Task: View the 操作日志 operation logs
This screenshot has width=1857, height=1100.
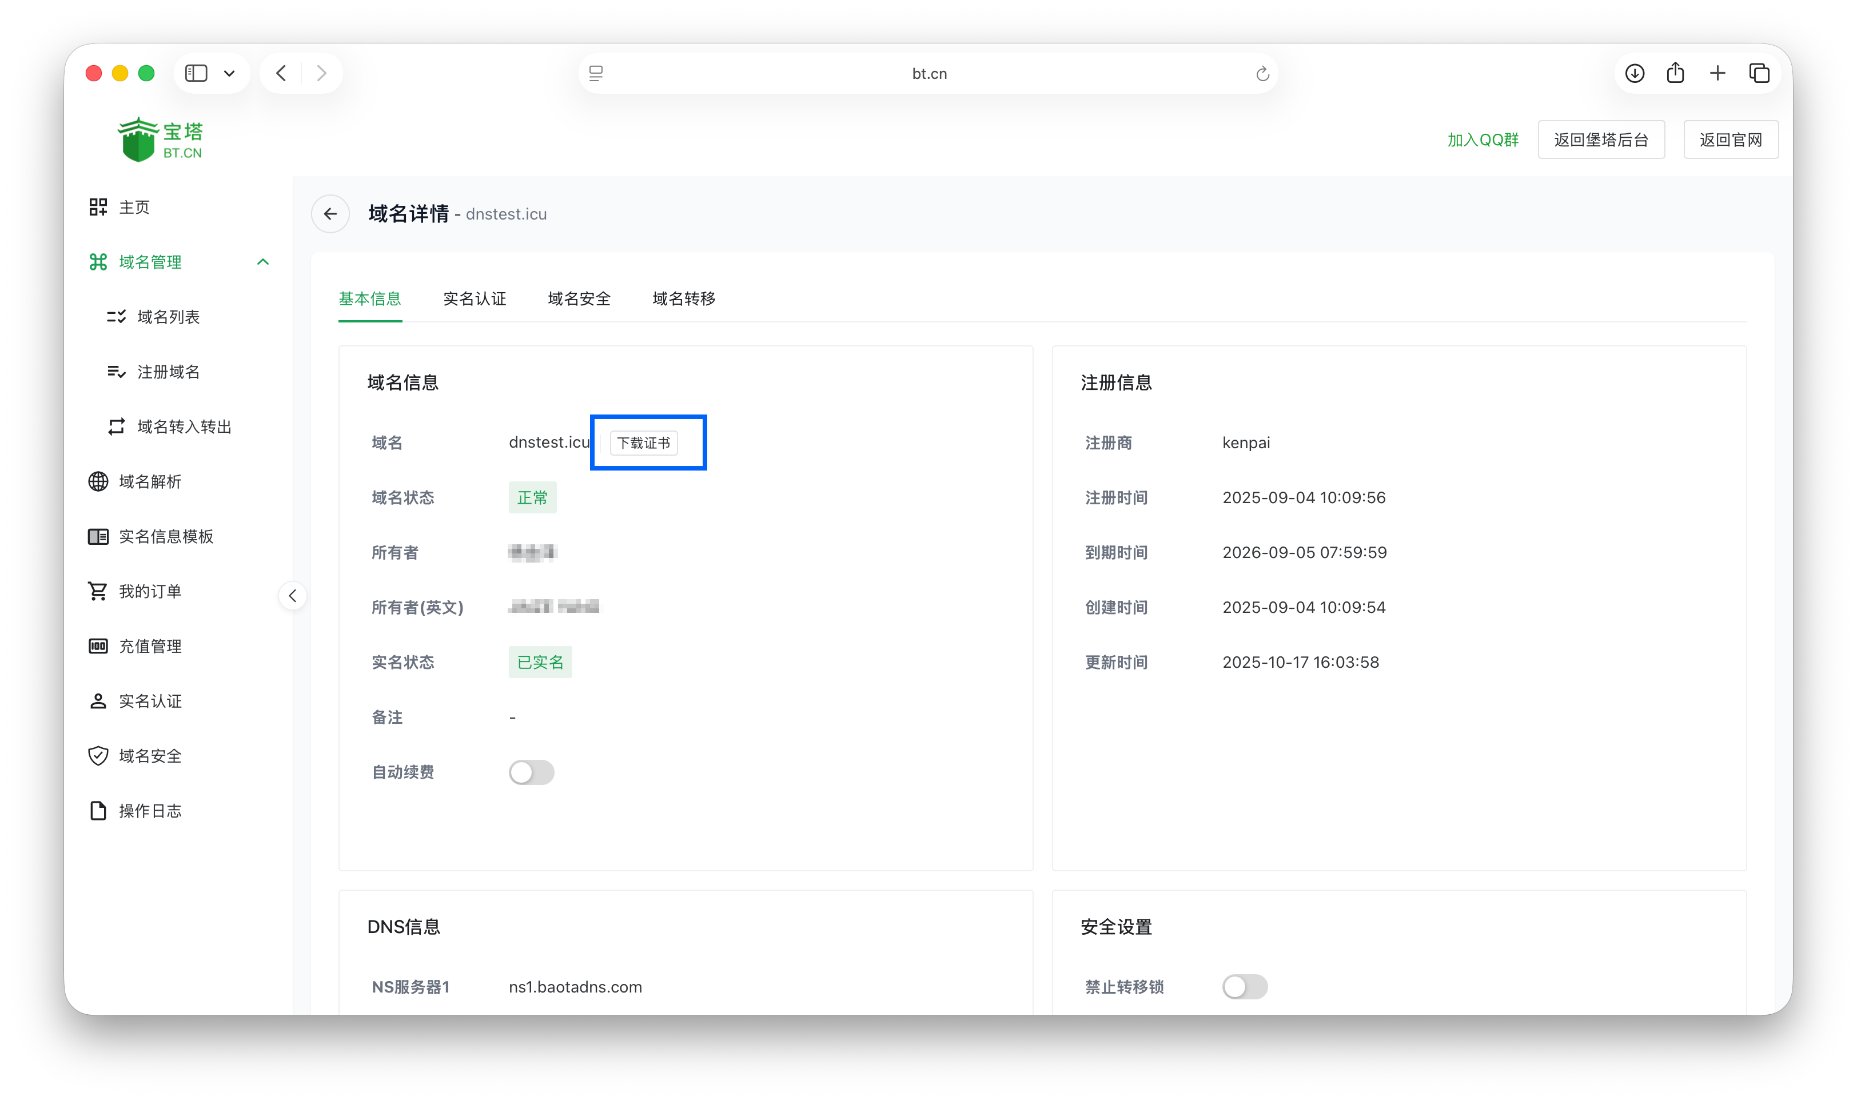Action: coord(150,810)
